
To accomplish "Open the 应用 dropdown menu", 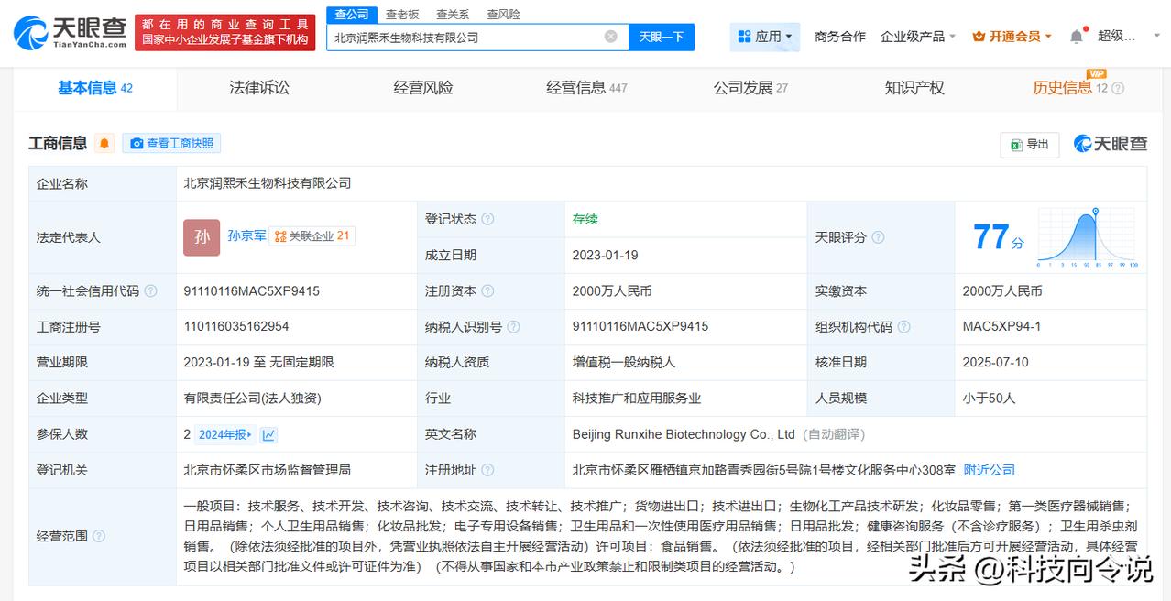I will pos(765,37).
